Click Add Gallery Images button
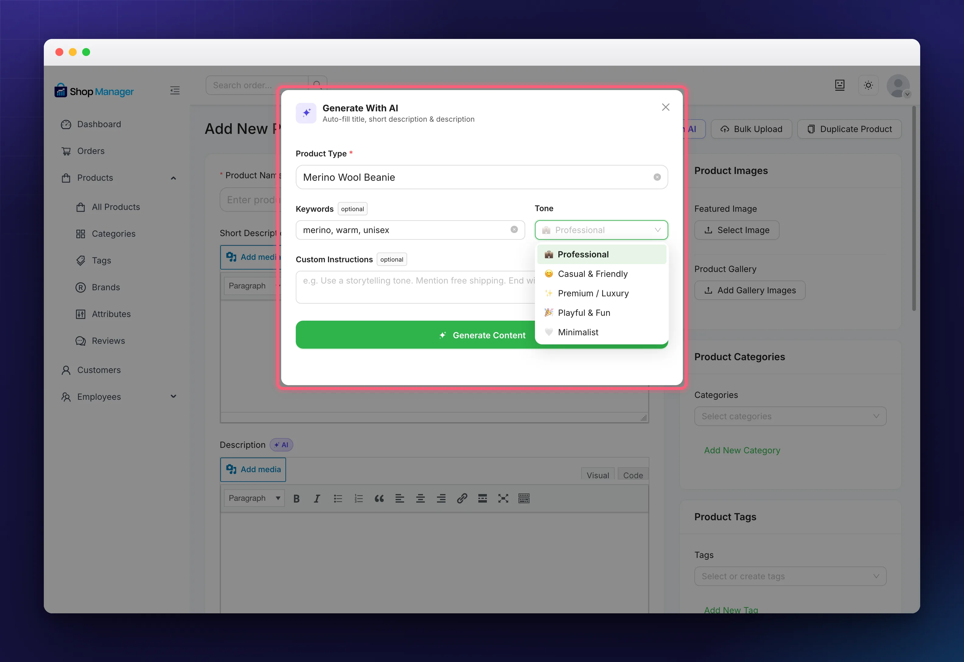The height and width of the screenshot is (662, 964). point(750,290)
